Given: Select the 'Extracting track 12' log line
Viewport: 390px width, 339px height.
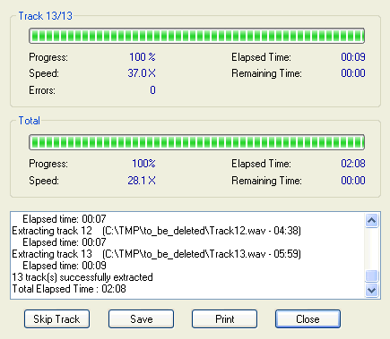Looking at the screenshot, I should pos(156,231).
